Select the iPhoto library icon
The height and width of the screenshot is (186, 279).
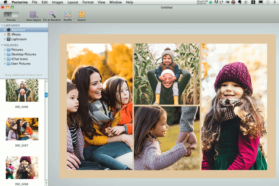click(9, 35)
